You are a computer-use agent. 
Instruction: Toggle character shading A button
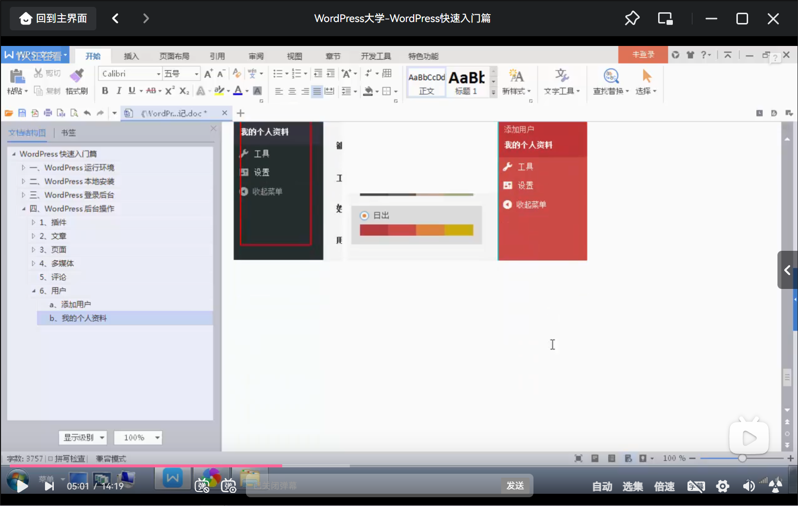257,90
